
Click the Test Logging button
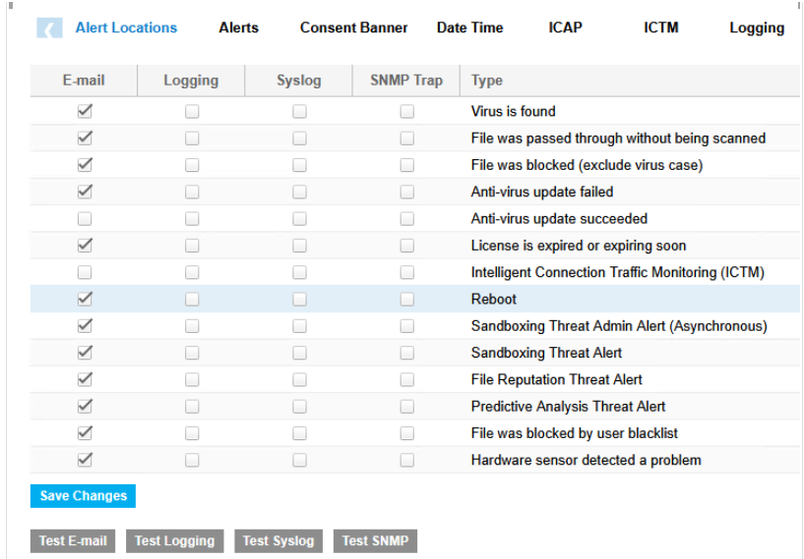pos(174,540)
